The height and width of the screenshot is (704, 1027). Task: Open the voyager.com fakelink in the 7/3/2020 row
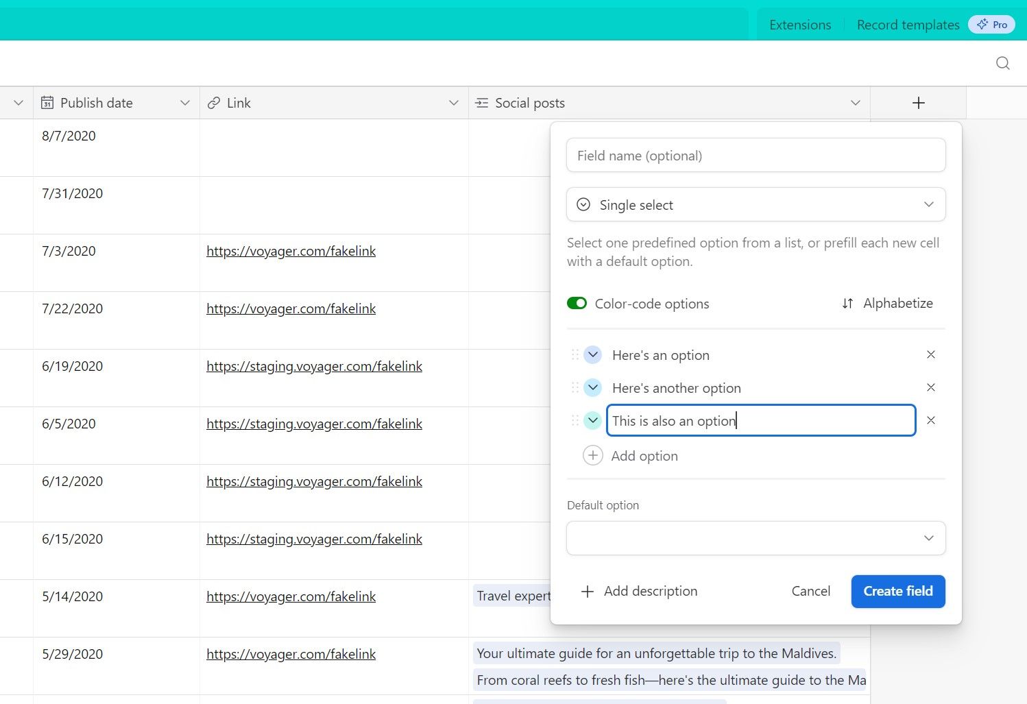[x=291, y=250]
